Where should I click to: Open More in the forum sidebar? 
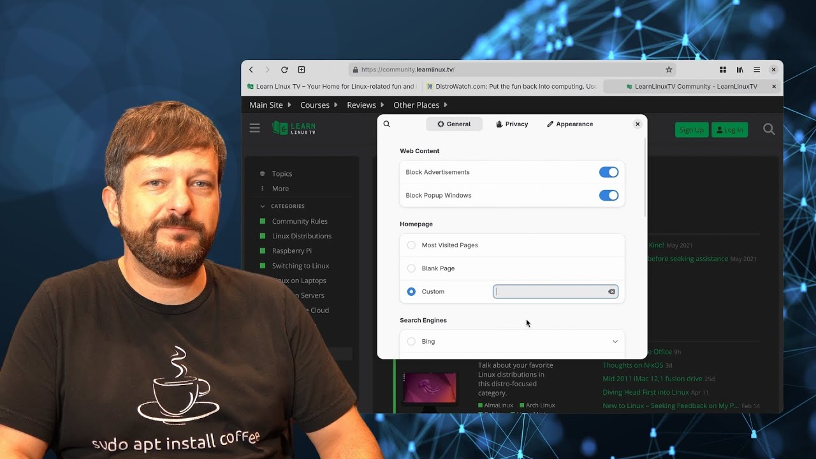[x=280, y=189]
